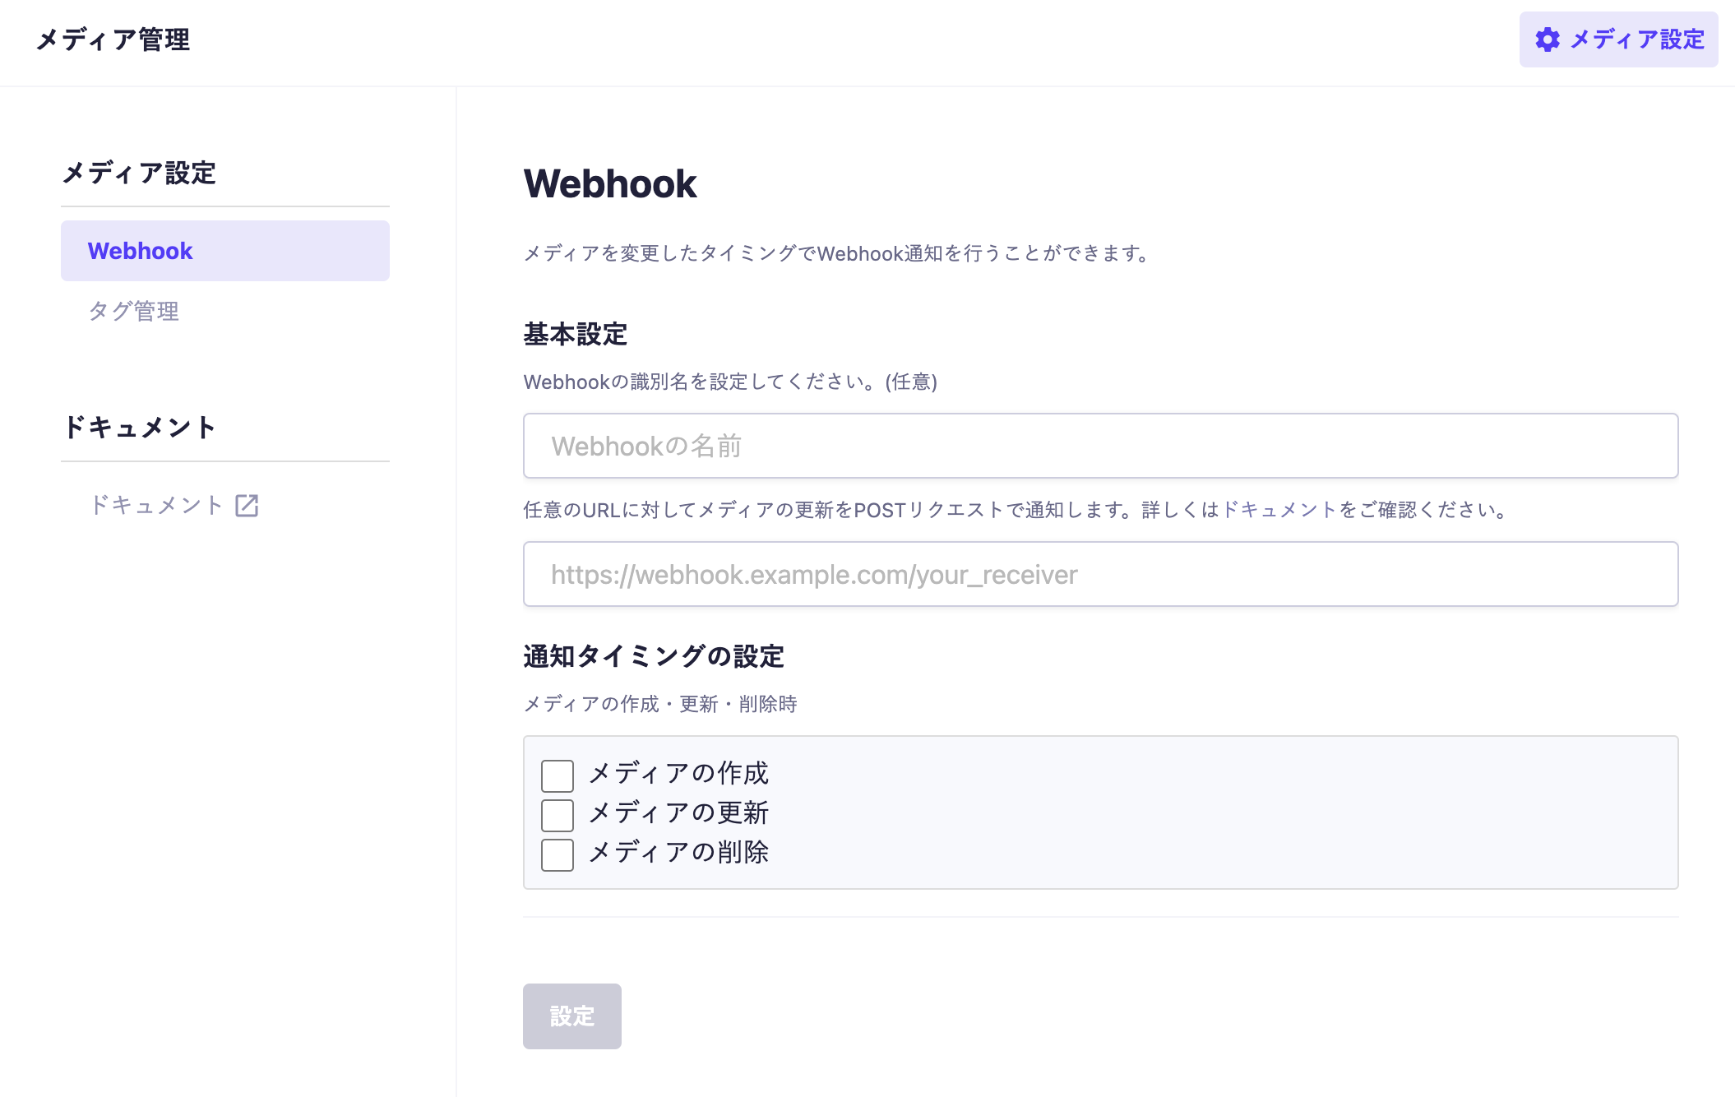The image size is (1735, 1097).
Task: Click the 基本設定 section heading
Action: click(575, 335)
